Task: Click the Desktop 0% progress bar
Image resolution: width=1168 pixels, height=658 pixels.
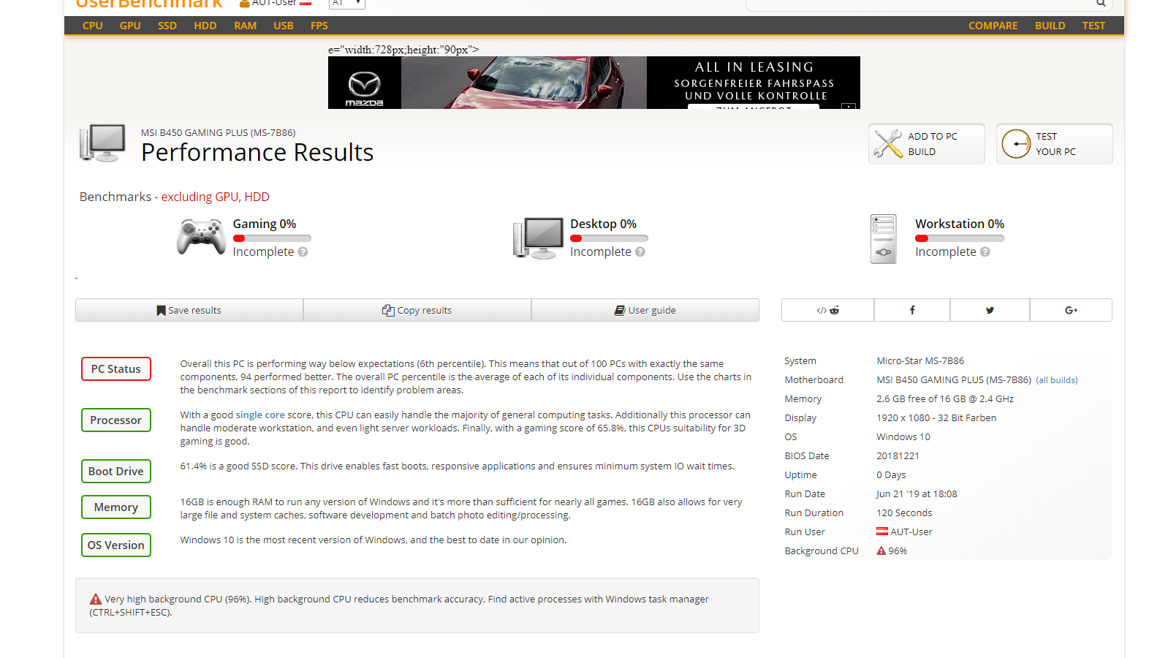Action: [609, 238]
